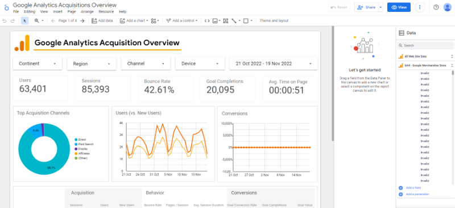Click the zoom magnifier tool

tap(36, 21)
